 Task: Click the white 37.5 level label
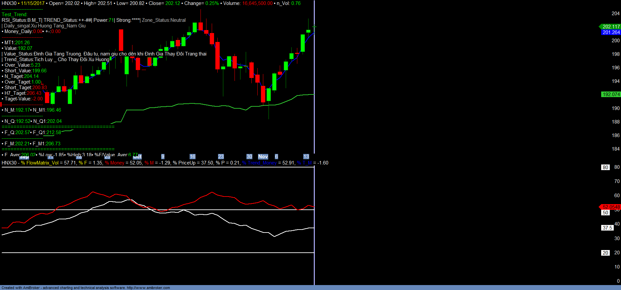tap(607, 228)
